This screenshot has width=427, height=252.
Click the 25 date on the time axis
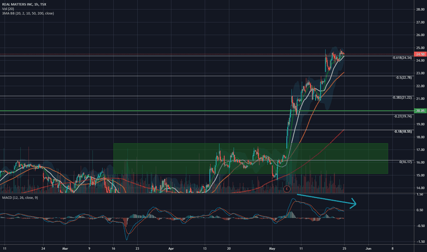[x=344, y=248]
